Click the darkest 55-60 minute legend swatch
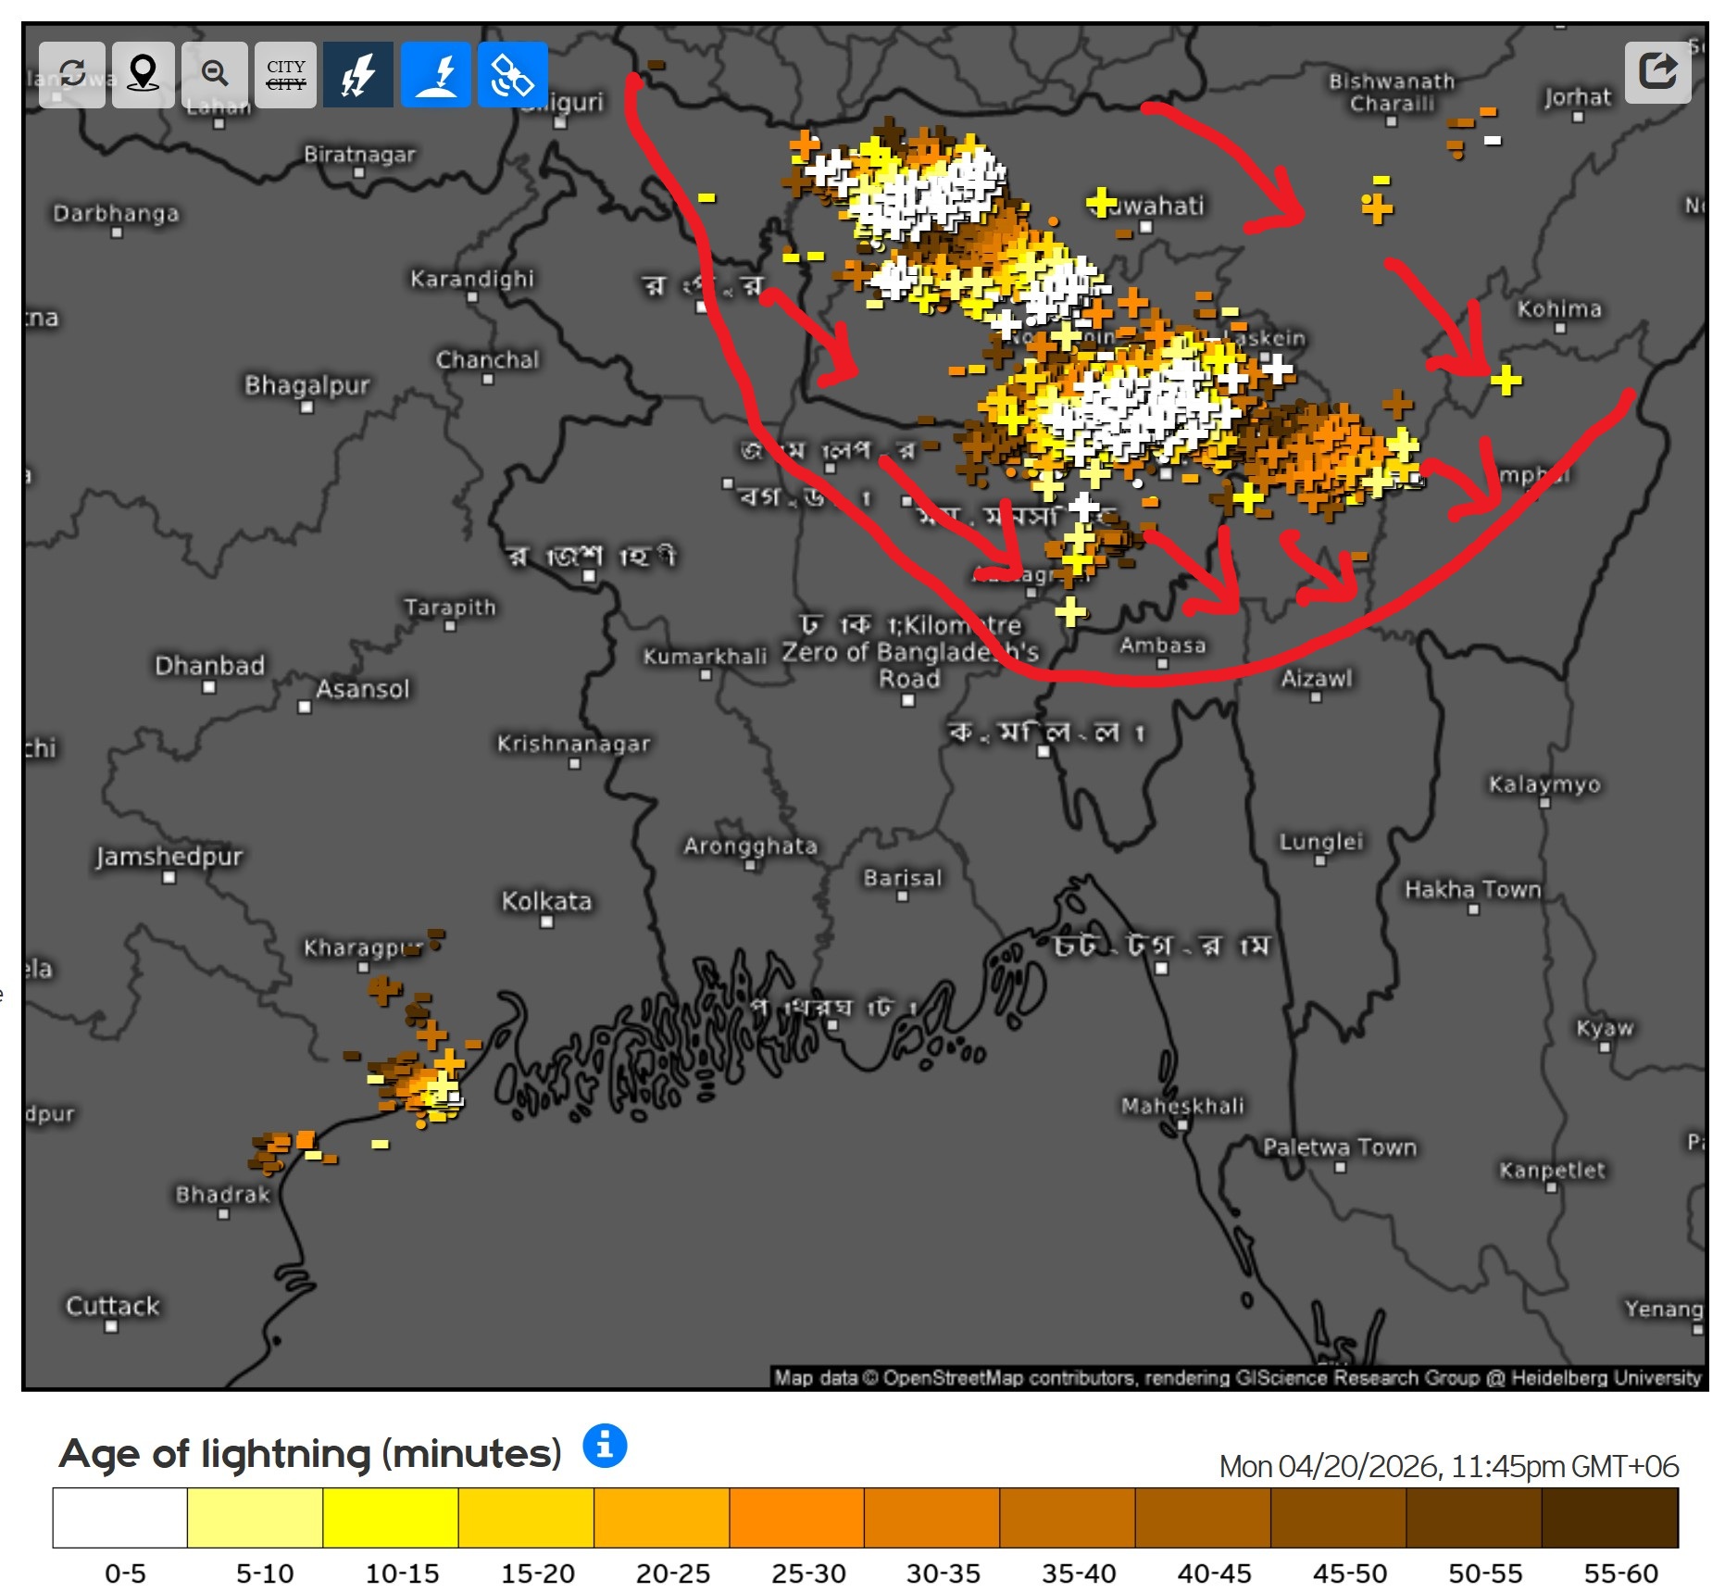The image size is (1725, 1592). click(1609, 1517)
